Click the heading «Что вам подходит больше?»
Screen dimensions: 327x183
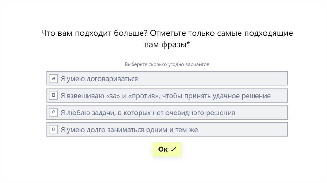94,33
